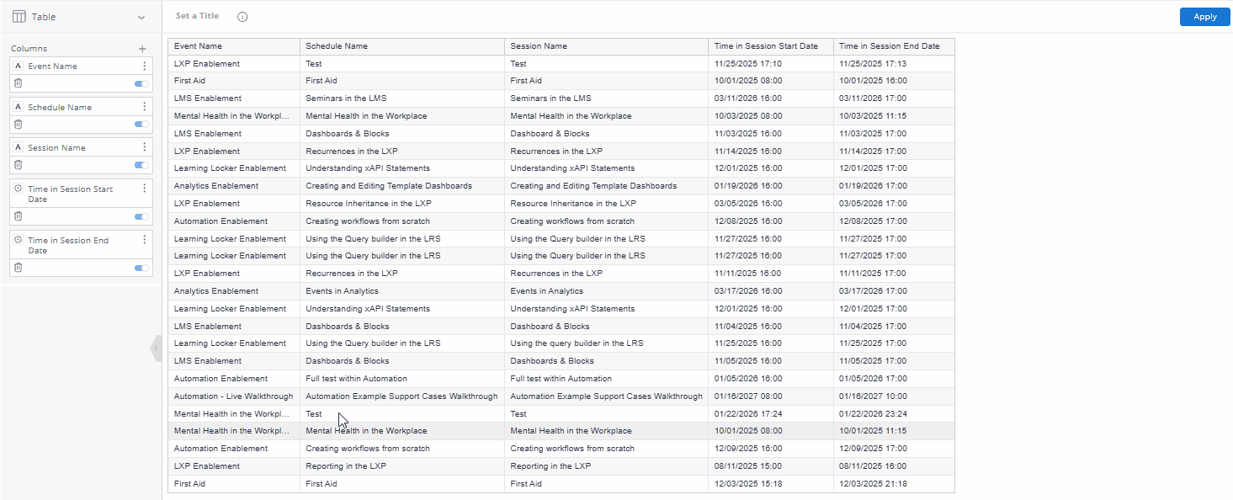Click the Set a Title field
Image resolution: width=1233 pixels, height=500 pixels.
(x=195, y=15)
